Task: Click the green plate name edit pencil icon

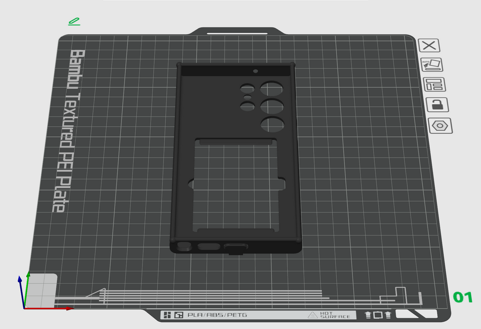Action: [74, 22]
